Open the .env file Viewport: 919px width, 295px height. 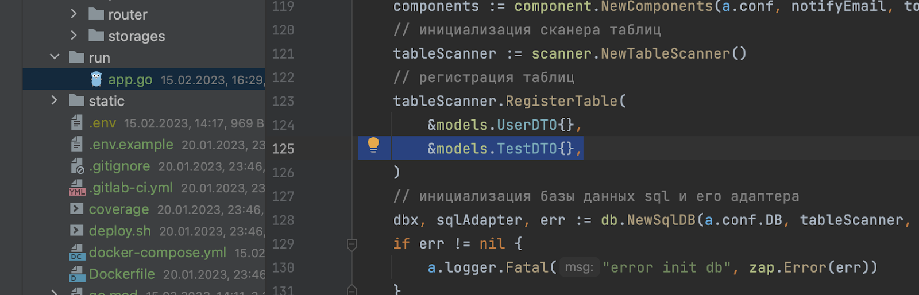(x=102, y=123)
